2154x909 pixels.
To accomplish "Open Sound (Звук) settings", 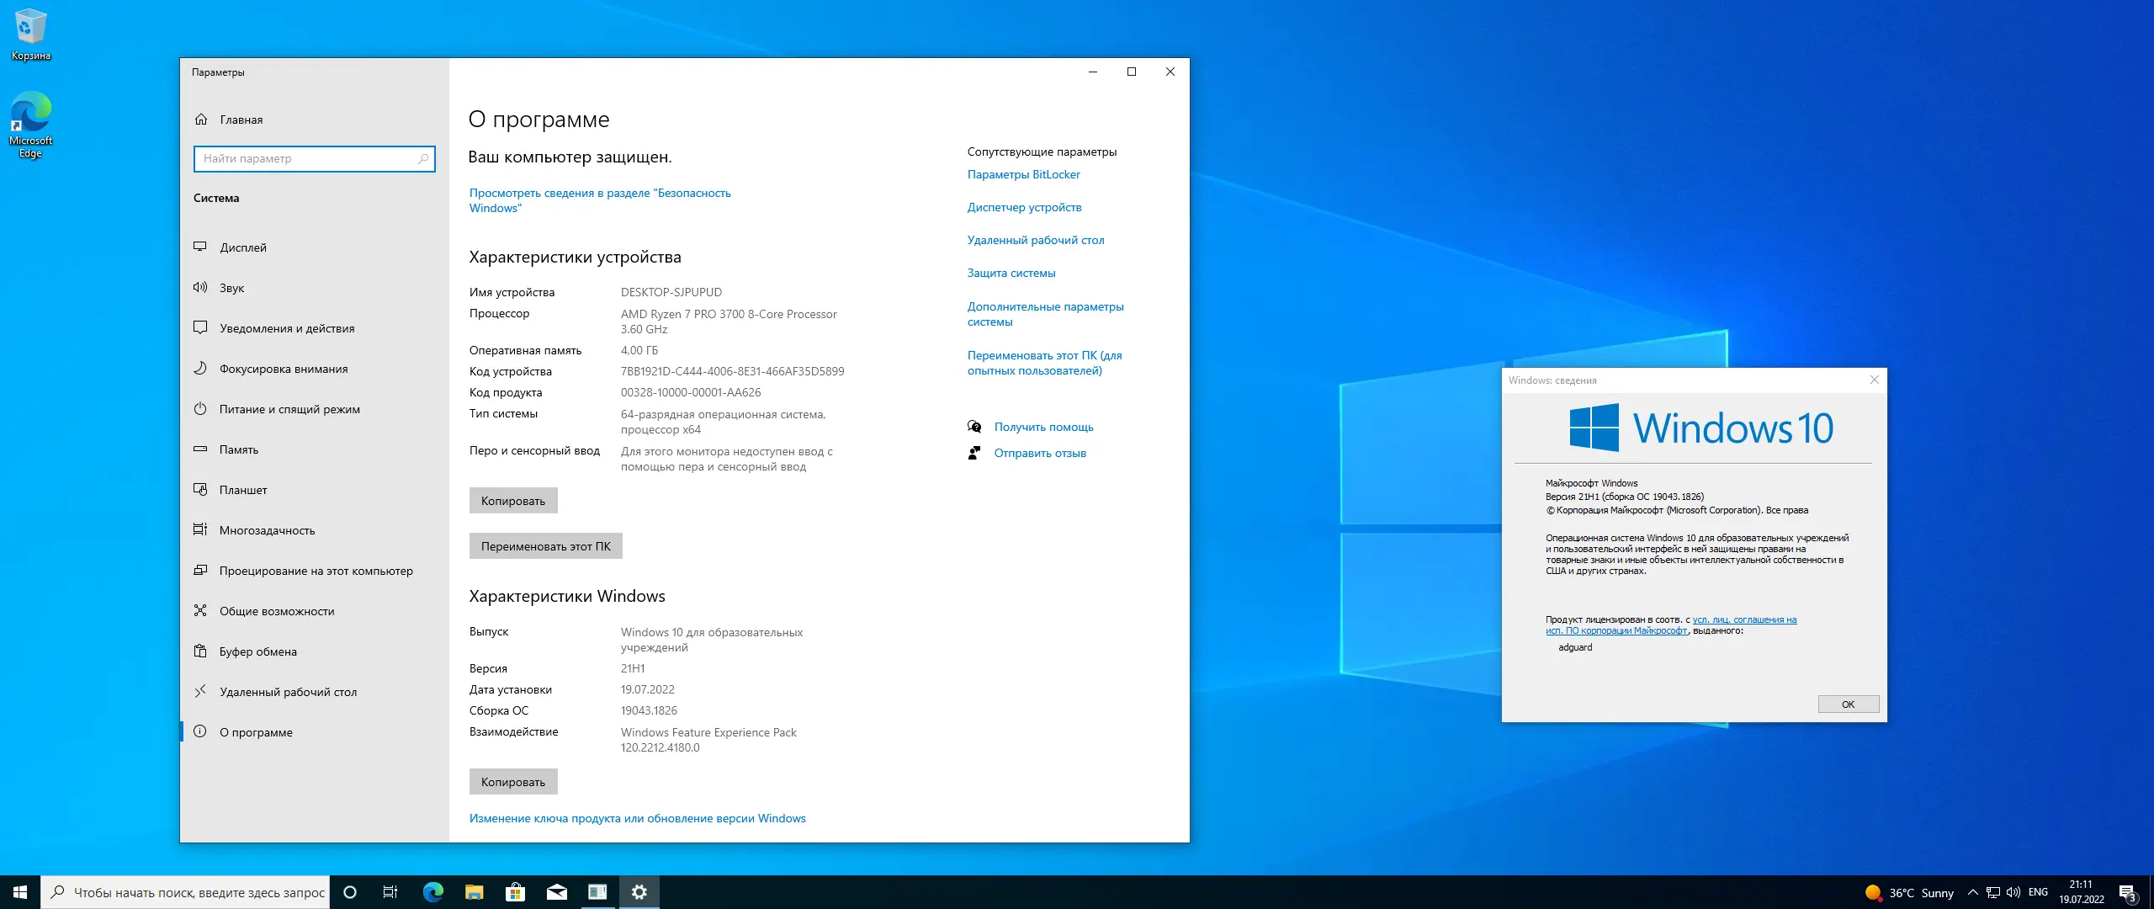I will (x=231, y=288).
